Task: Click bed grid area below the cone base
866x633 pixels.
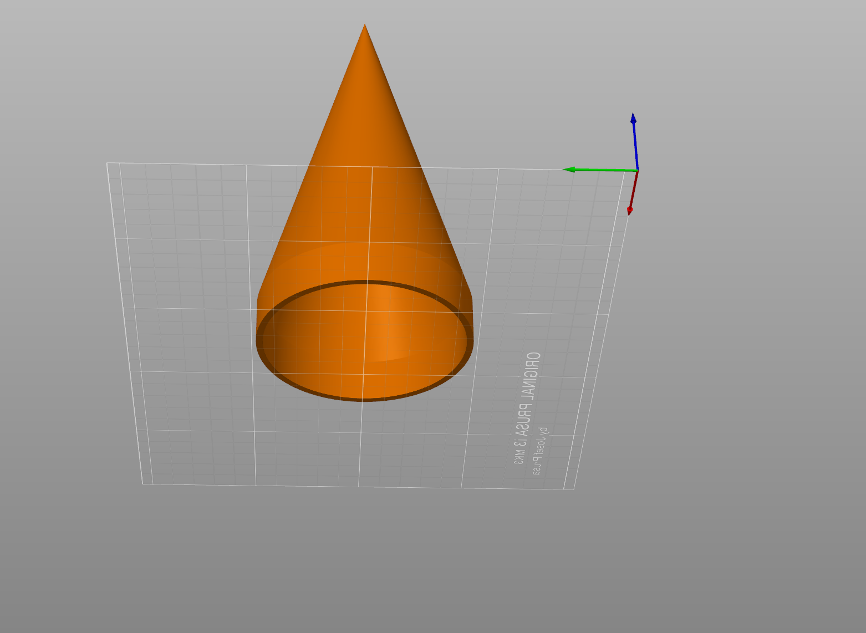Action: (x=360, y=443)
